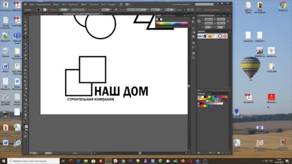Align paragraph text center
The width and height of the screenshot is (292, 164).
(188, 10)
